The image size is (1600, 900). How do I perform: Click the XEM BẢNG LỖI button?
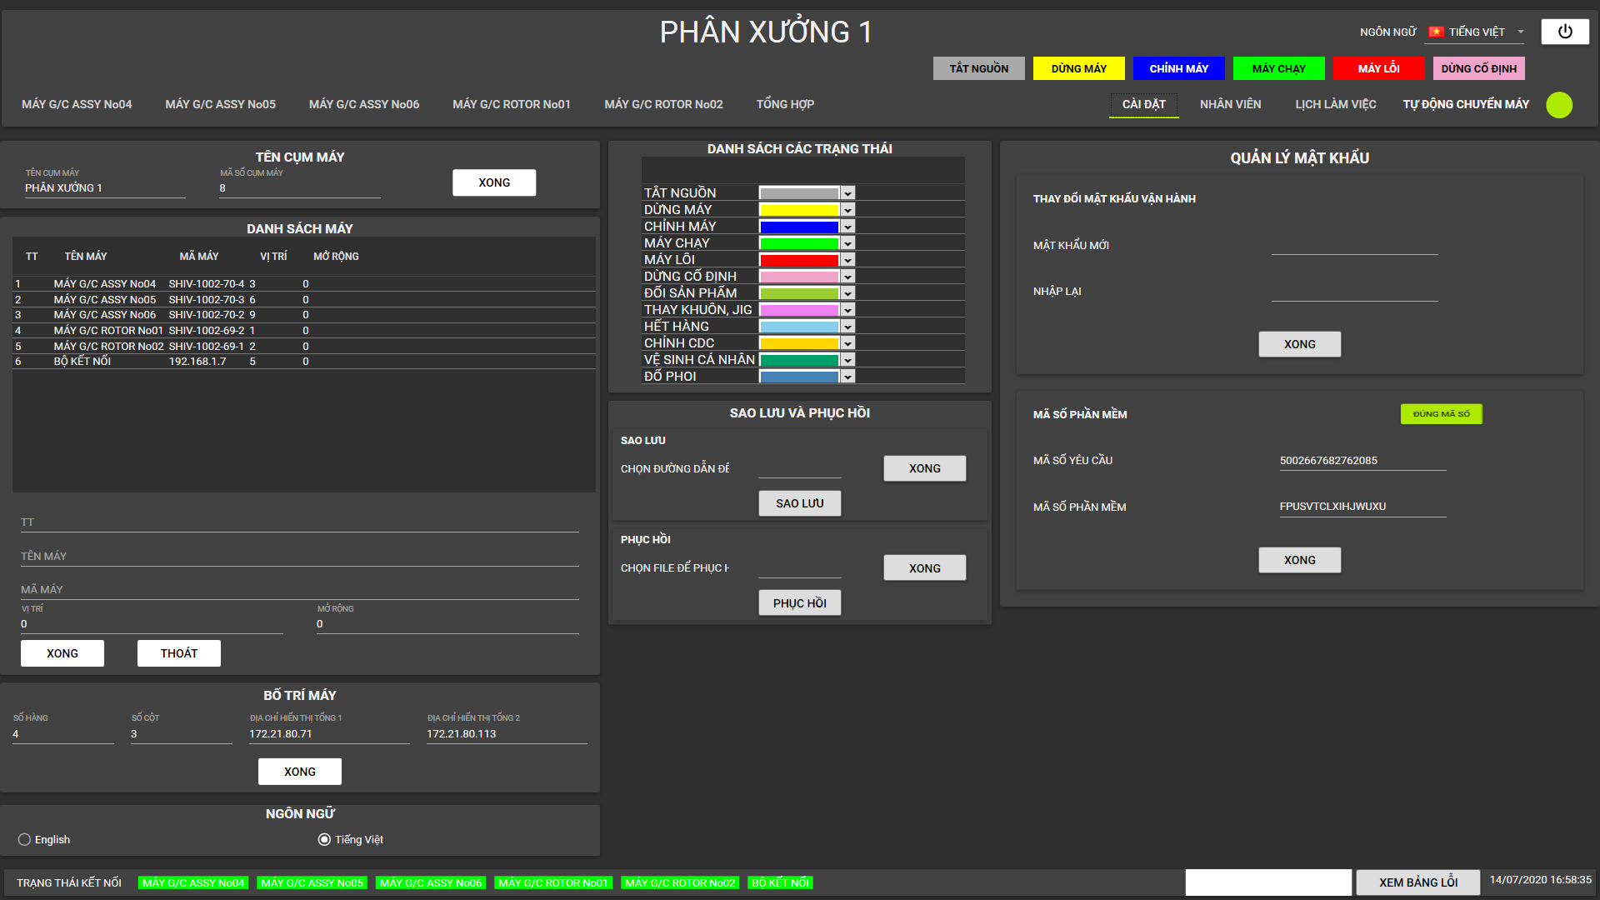pyautogui.click(x=1417, y=882)
